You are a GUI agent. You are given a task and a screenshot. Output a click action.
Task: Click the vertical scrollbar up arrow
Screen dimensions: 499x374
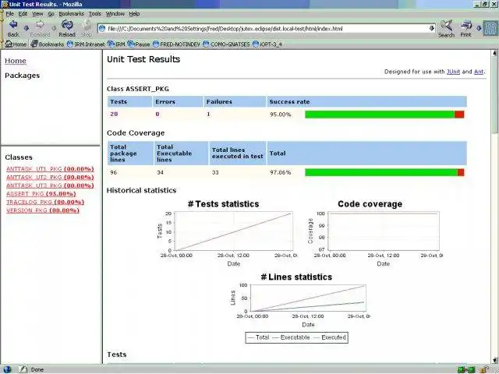[495, 53]
